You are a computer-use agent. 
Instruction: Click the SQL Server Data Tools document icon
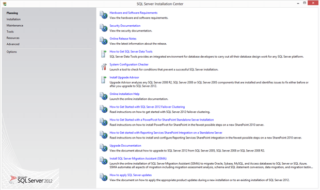click(x=104, y=54)
